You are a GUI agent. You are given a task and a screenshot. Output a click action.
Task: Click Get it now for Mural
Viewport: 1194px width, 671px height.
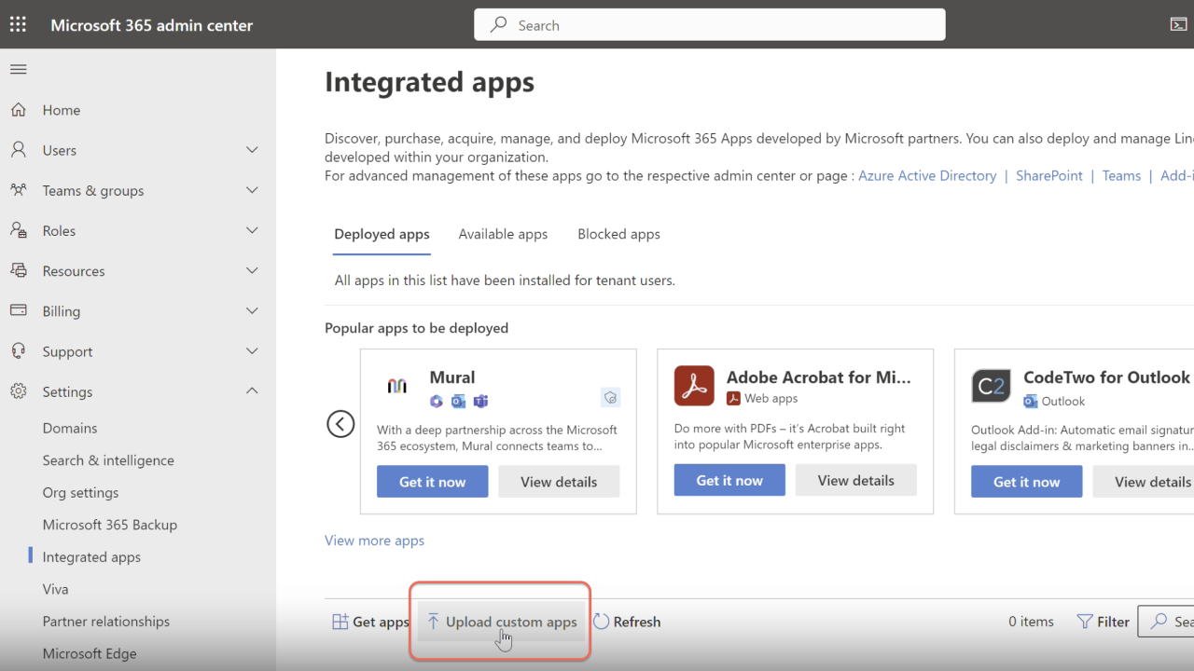(x=432, y=482)
